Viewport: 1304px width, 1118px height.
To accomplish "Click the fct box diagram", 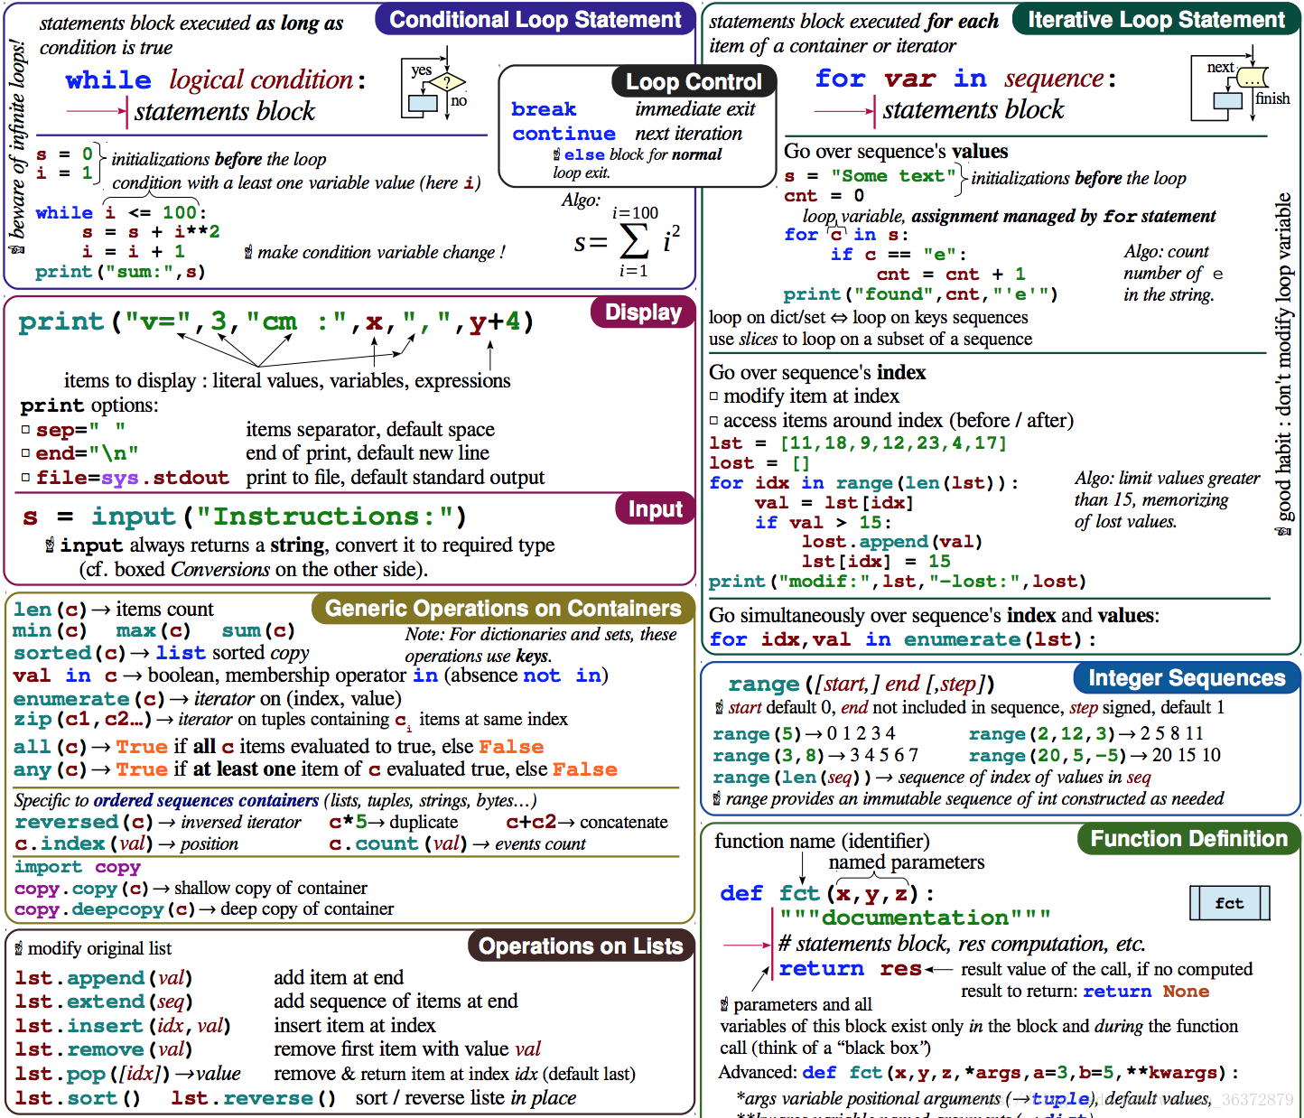I will coord(1229,903).
